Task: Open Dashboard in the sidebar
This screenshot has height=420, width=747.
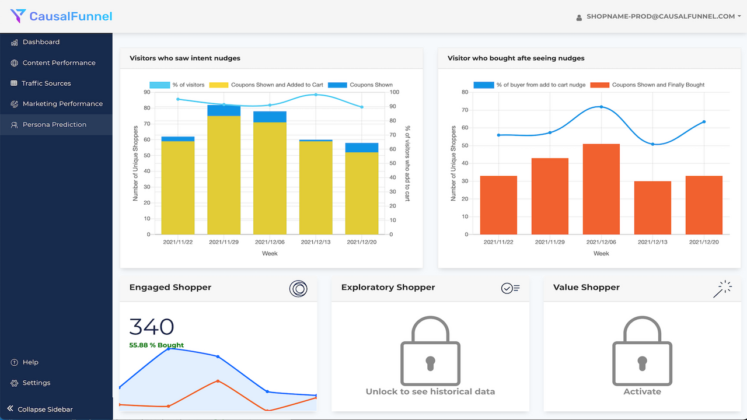Action: [x=56, y=42]
